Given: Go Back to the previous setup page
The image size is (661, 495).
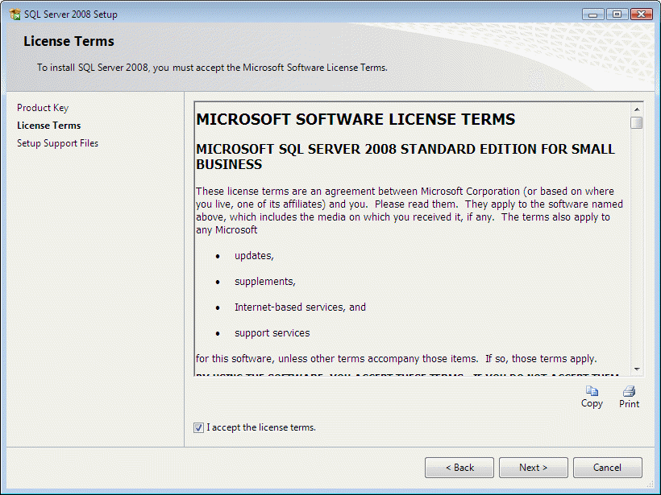Looking at the screenshot, I should tap(459, 468).
